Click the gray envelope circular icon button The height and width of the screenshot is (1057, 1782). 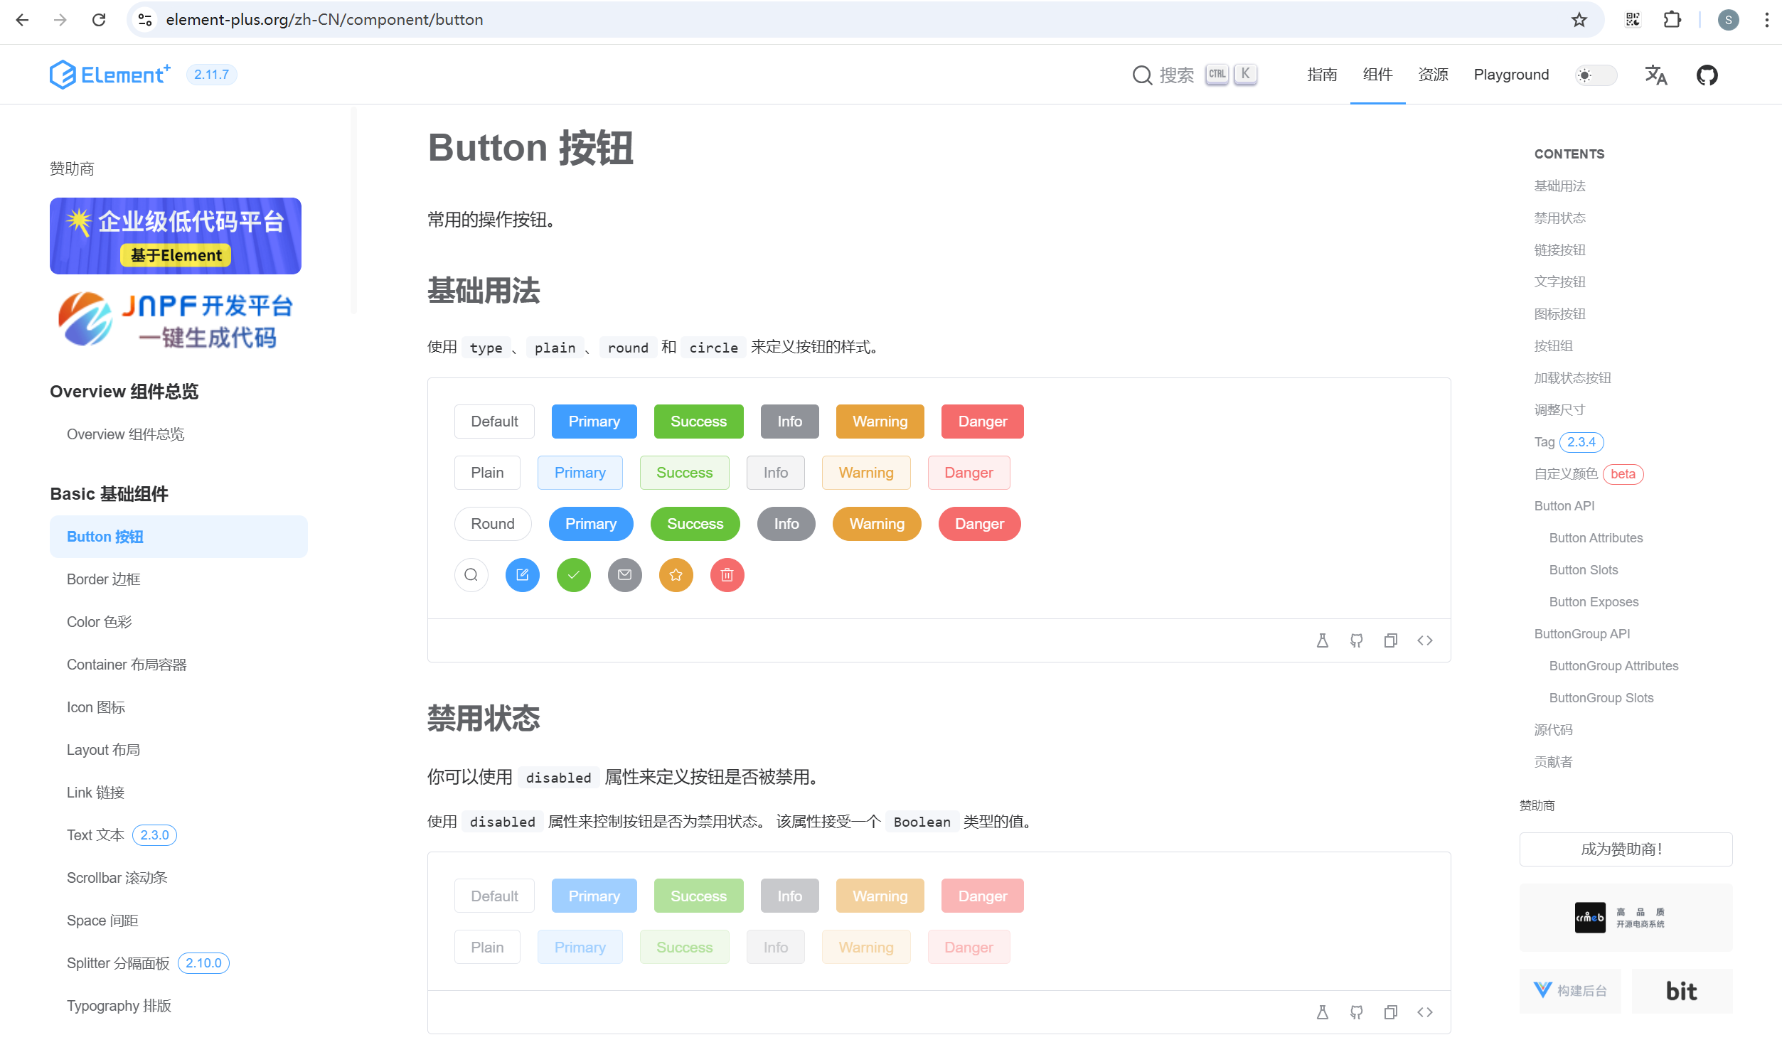coord(625,575)
